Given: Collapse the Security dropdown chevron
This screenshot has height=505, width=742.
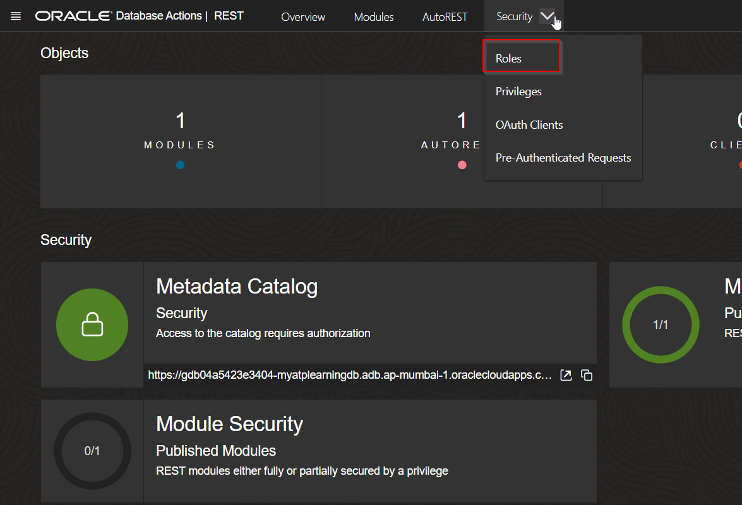Looking at the screenshot, I should tap(546, 16).
